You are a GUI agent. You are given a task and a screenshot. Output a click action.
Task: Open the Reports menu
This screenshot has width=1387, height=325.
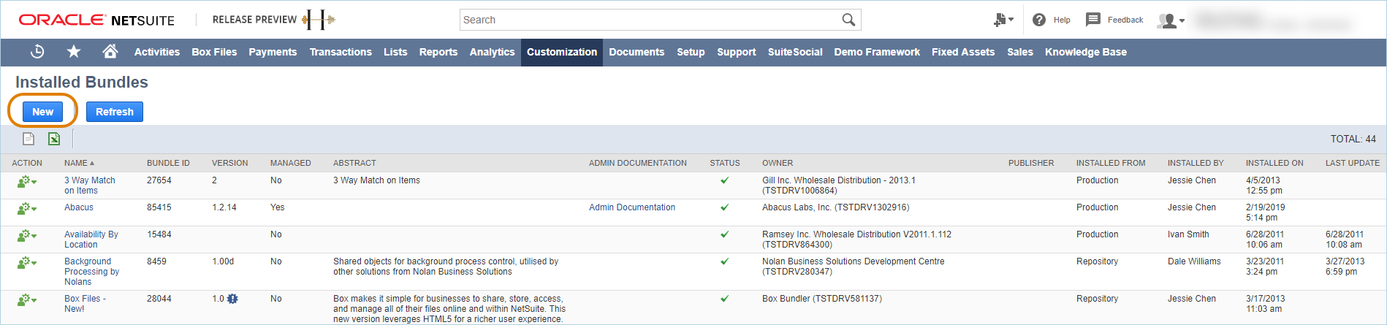point(438,52)
